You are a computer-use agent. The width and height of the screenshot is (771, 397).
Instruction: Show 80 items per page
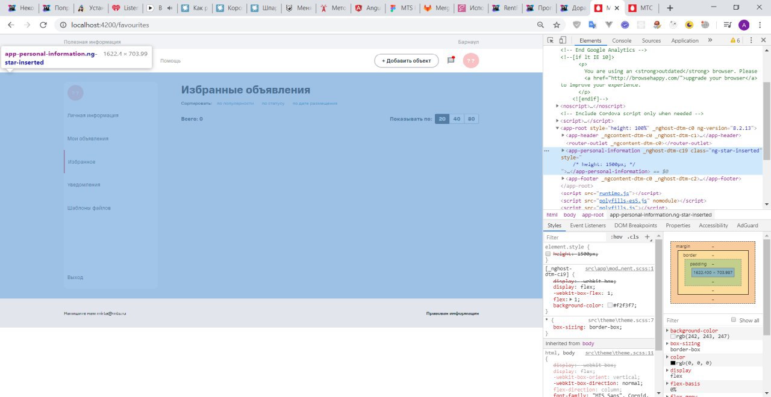(x=471, y=119)
